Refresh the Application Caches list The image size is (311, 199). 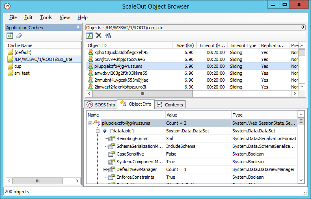10,36
